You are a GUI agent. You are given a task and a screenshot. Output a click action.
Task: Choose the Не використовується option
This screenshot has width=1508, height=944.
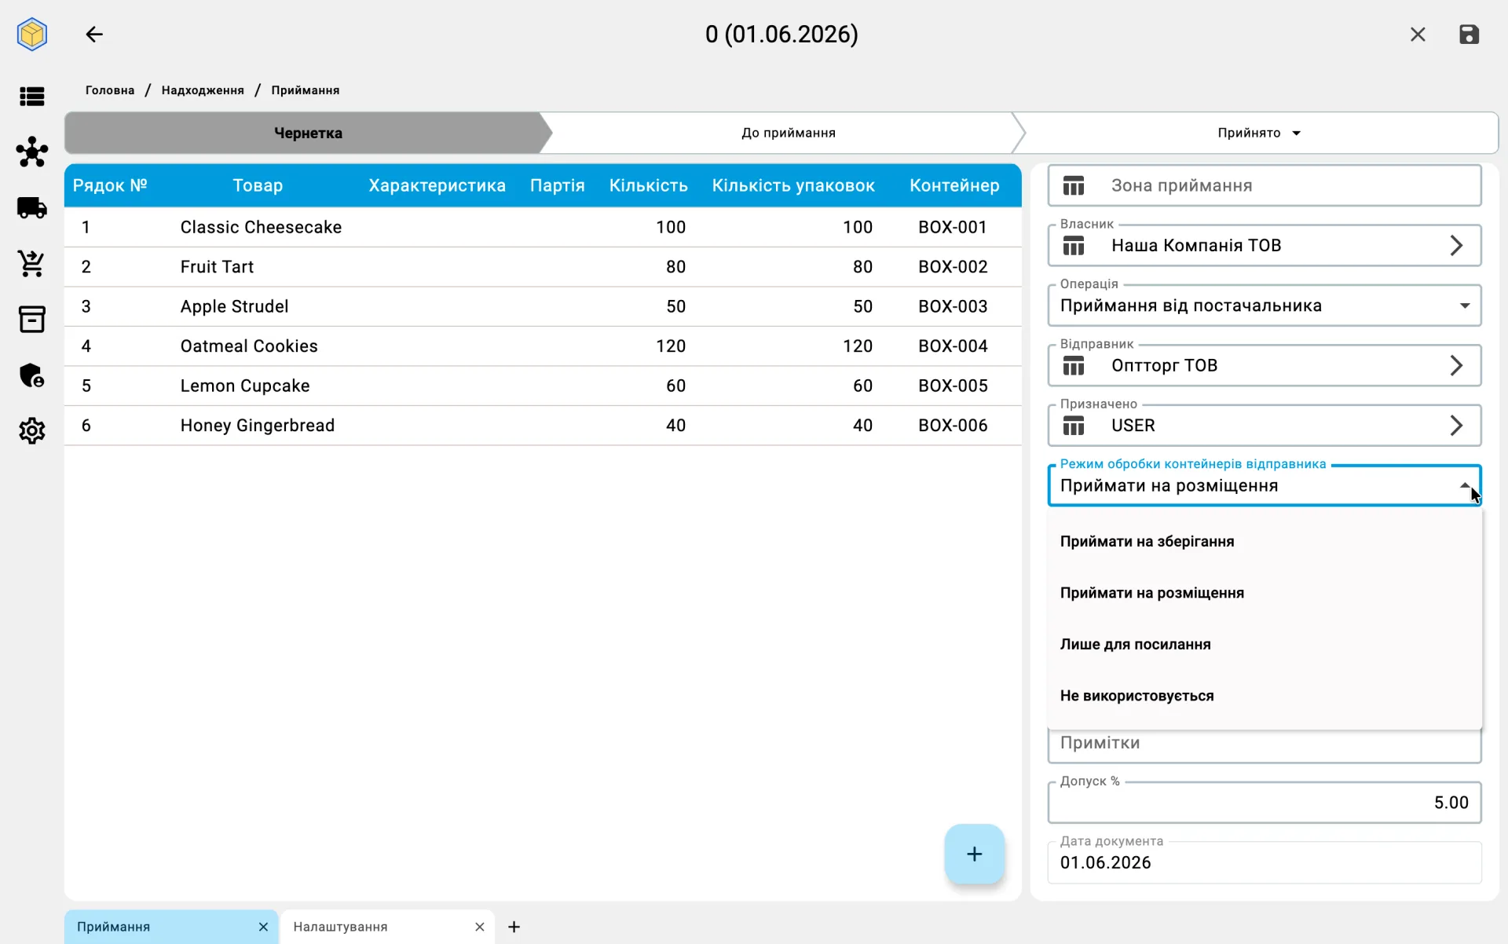click(1265, 696)
